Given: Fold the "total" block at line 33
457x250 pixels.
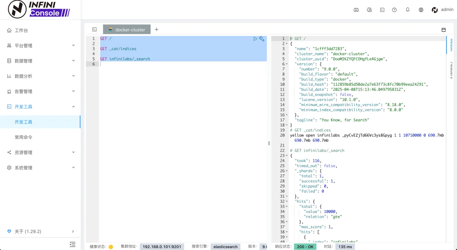Looking at the screenshot, I should point(287,206).
